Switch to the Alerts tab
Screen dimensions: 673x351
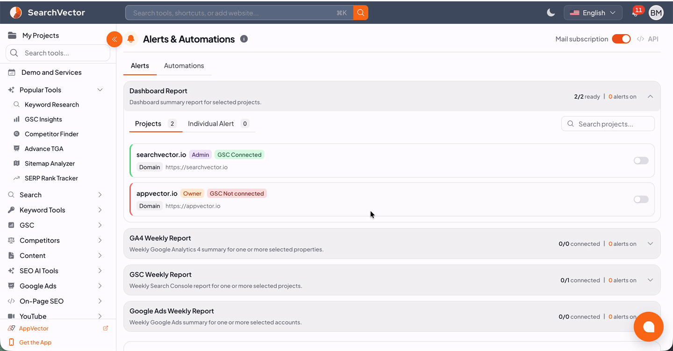pos(140,66)
